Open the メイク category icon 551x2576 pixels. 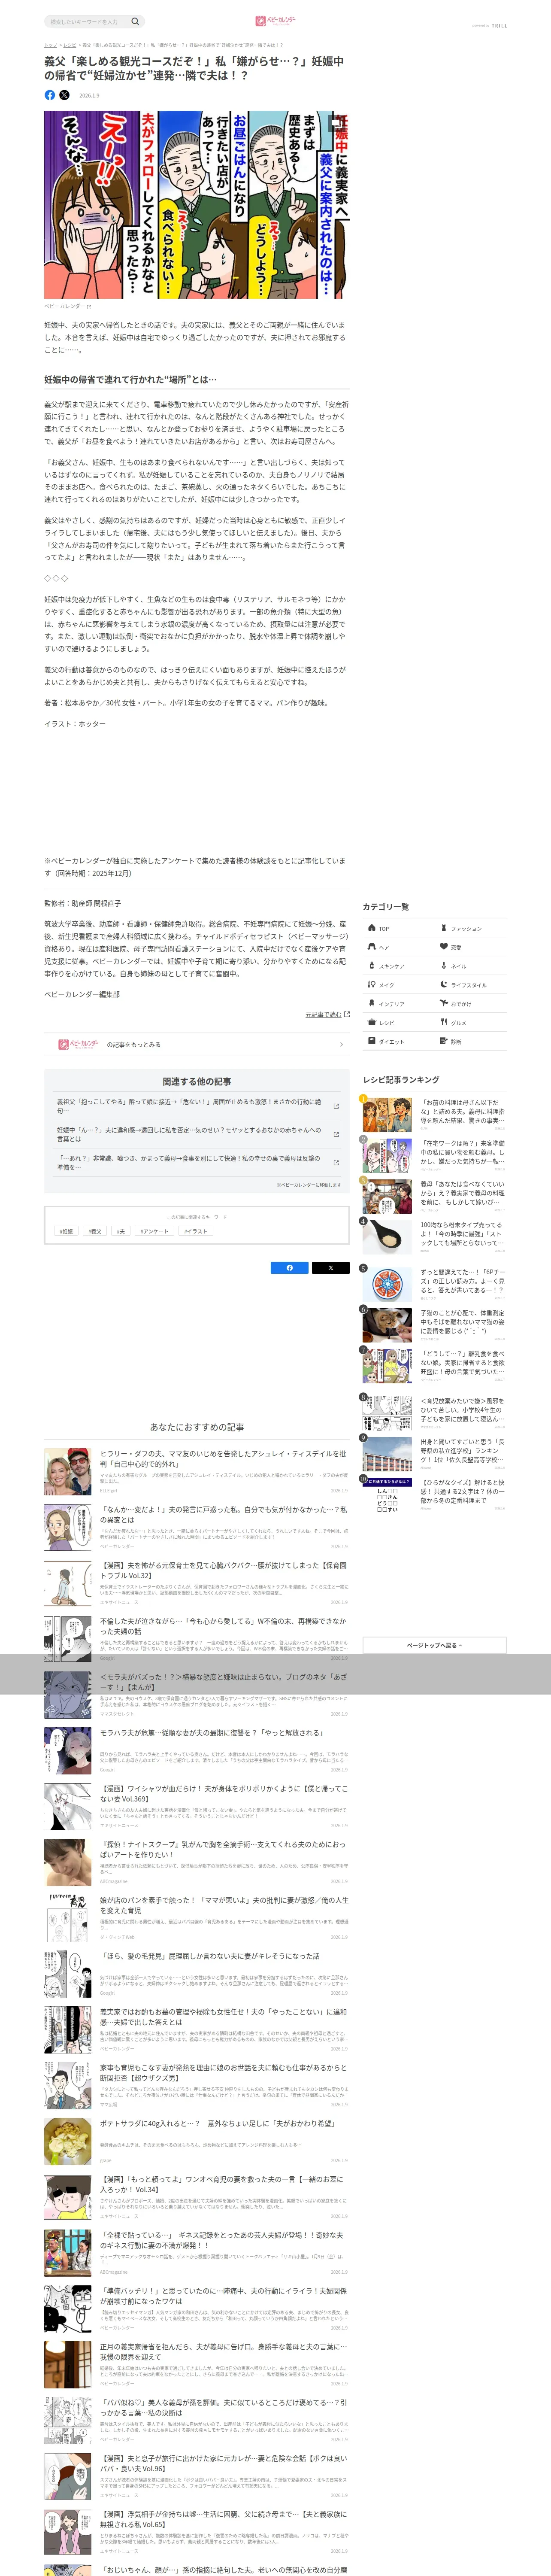point(372,985)
